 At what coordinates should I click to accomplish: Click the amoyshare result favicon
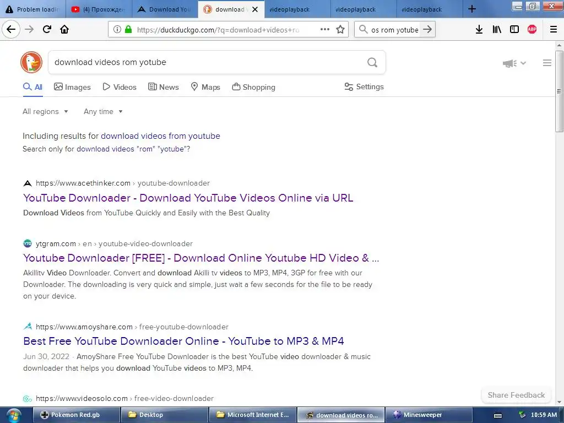coord(28,327)
